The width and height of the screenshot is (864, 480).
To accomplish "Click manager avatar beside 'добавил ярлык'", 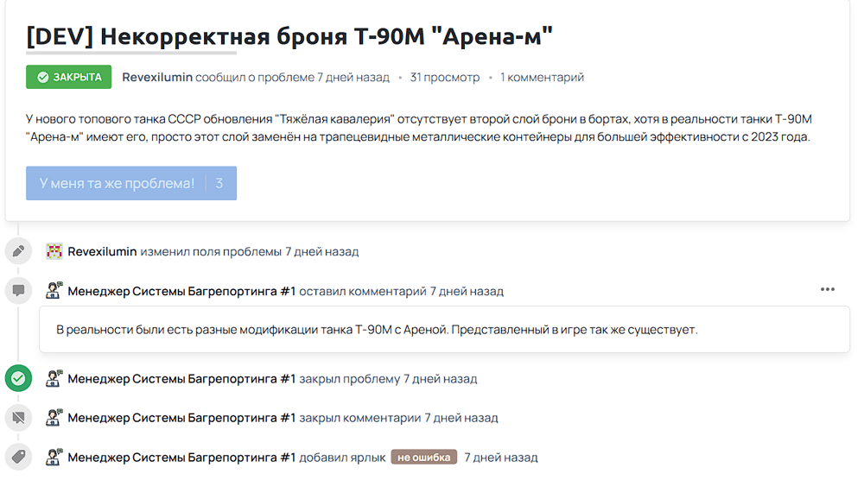I will point(54,457).
